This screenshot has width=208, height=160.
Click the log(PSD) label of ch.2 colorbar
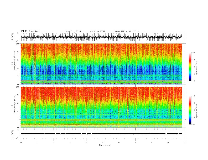pos(197,111)
